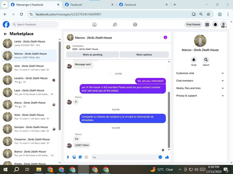Open the Facebook logo home link
The width and height of the screenshot is (233, 174).
tap(6, 25)
